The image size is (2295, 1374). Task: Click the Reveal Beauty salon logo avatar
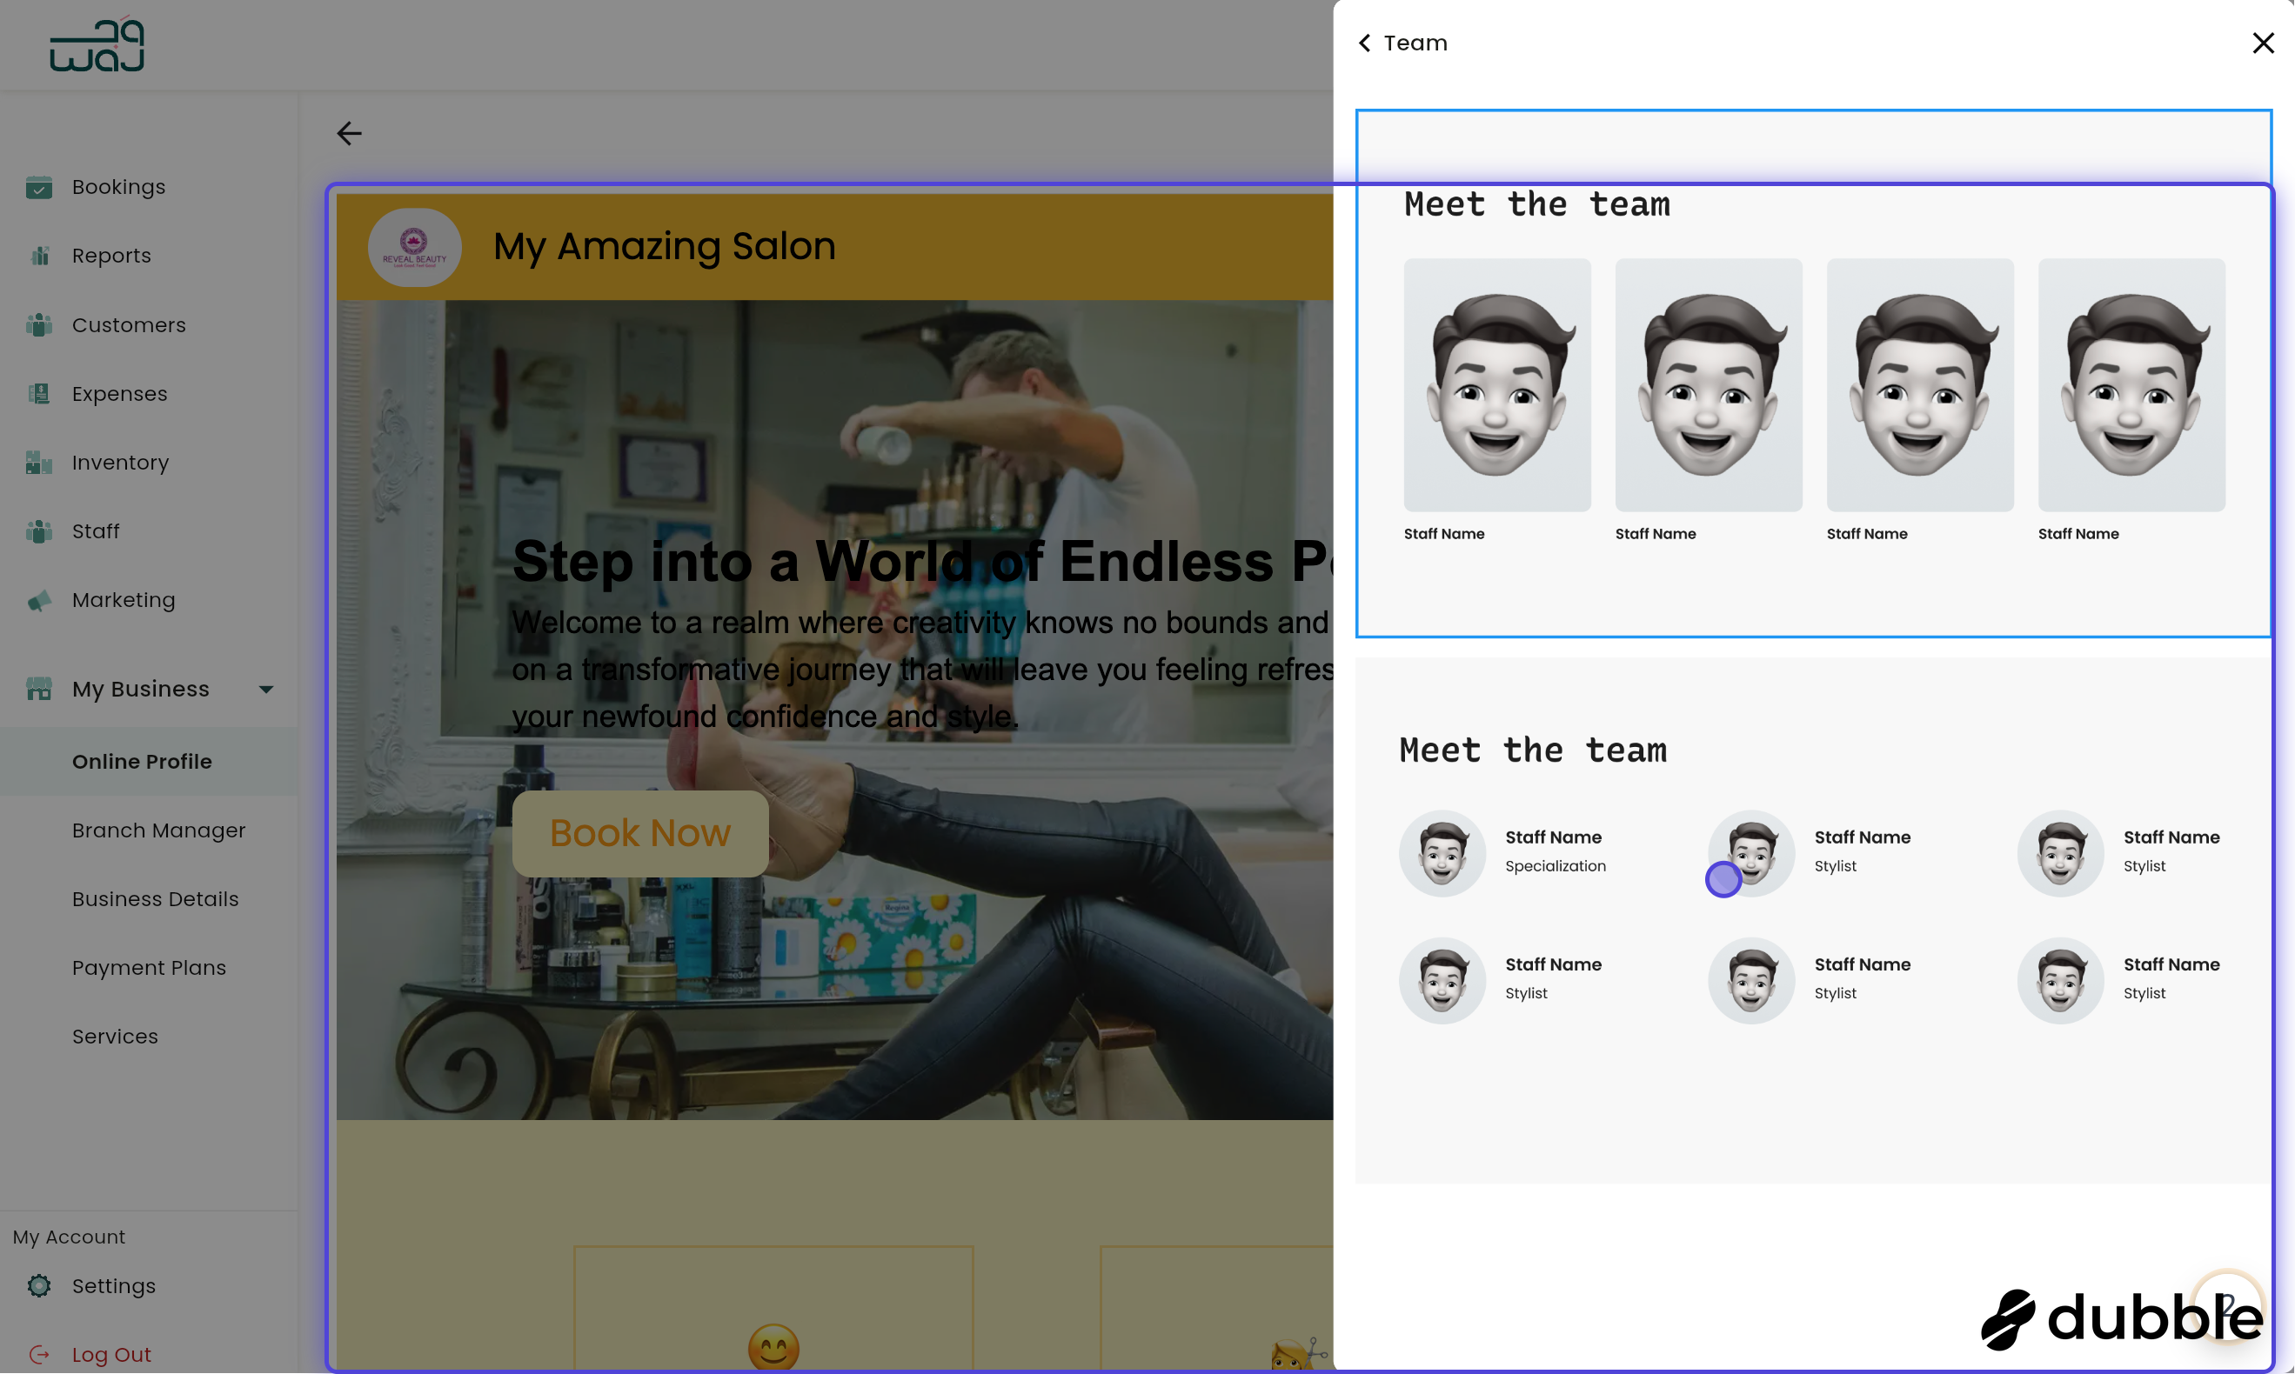pyautogui.click(x=414, y=246)
